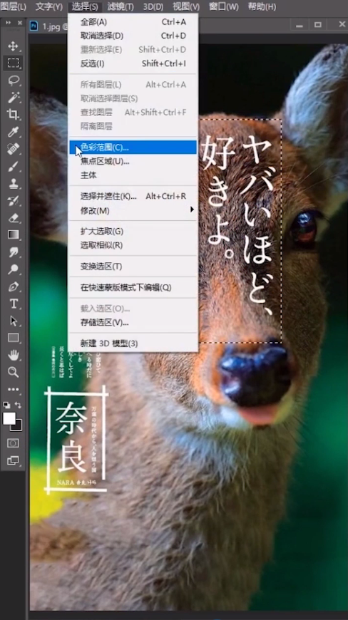The width and height of the screenshot is (348, 620).
Task: Choose 存储选区(V)... menu entry
Action: click(133, 322)
